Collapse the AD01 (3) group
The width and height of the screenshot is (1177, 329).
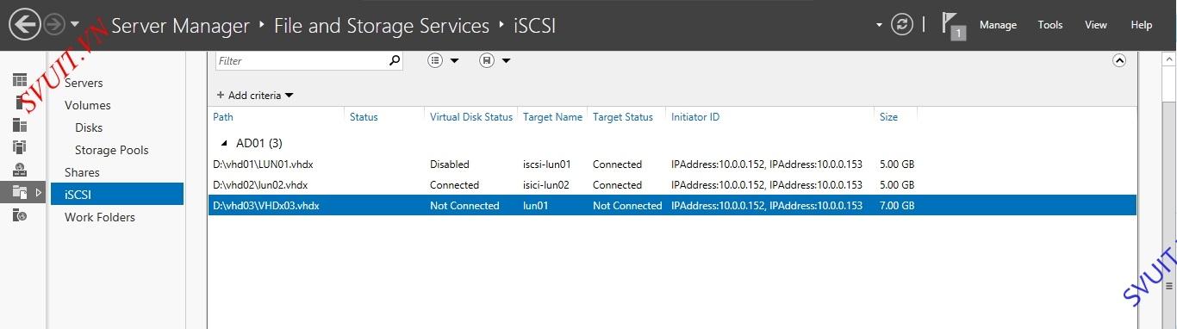(225, 143)
